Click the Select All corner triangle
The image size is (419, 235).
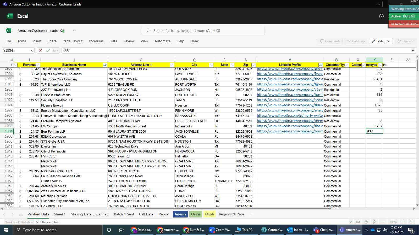[11, 60]
